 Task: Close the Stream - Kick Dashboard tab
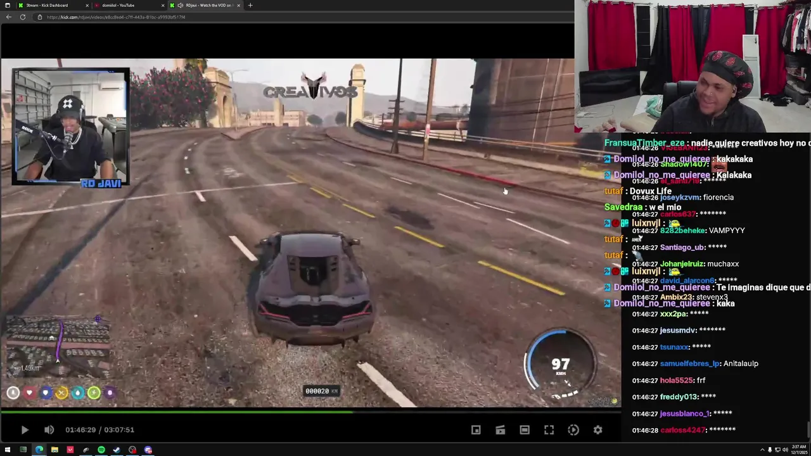(87, 5)
